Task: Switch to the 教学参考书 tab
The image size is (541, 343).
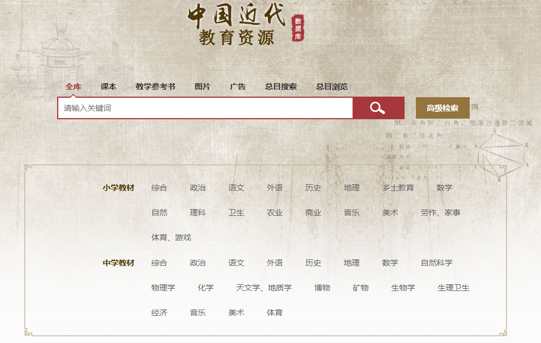Action: (x=156, y=86)
